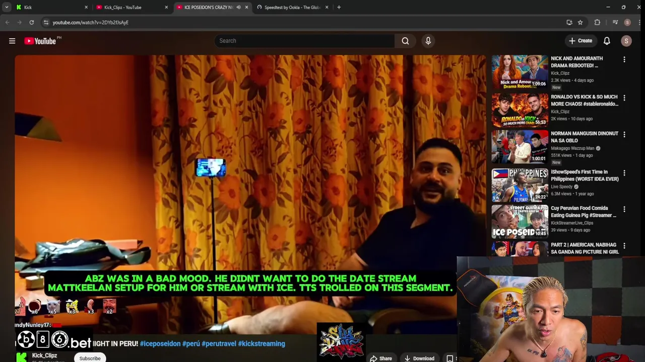
Task: Open the Kick_Clipz channel avatar
Action: tap(21, 357)
